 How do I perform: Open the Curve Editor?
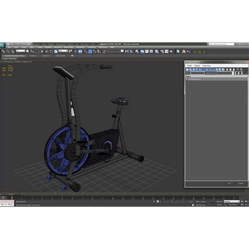pyautogui.click(x=147, y=51)
